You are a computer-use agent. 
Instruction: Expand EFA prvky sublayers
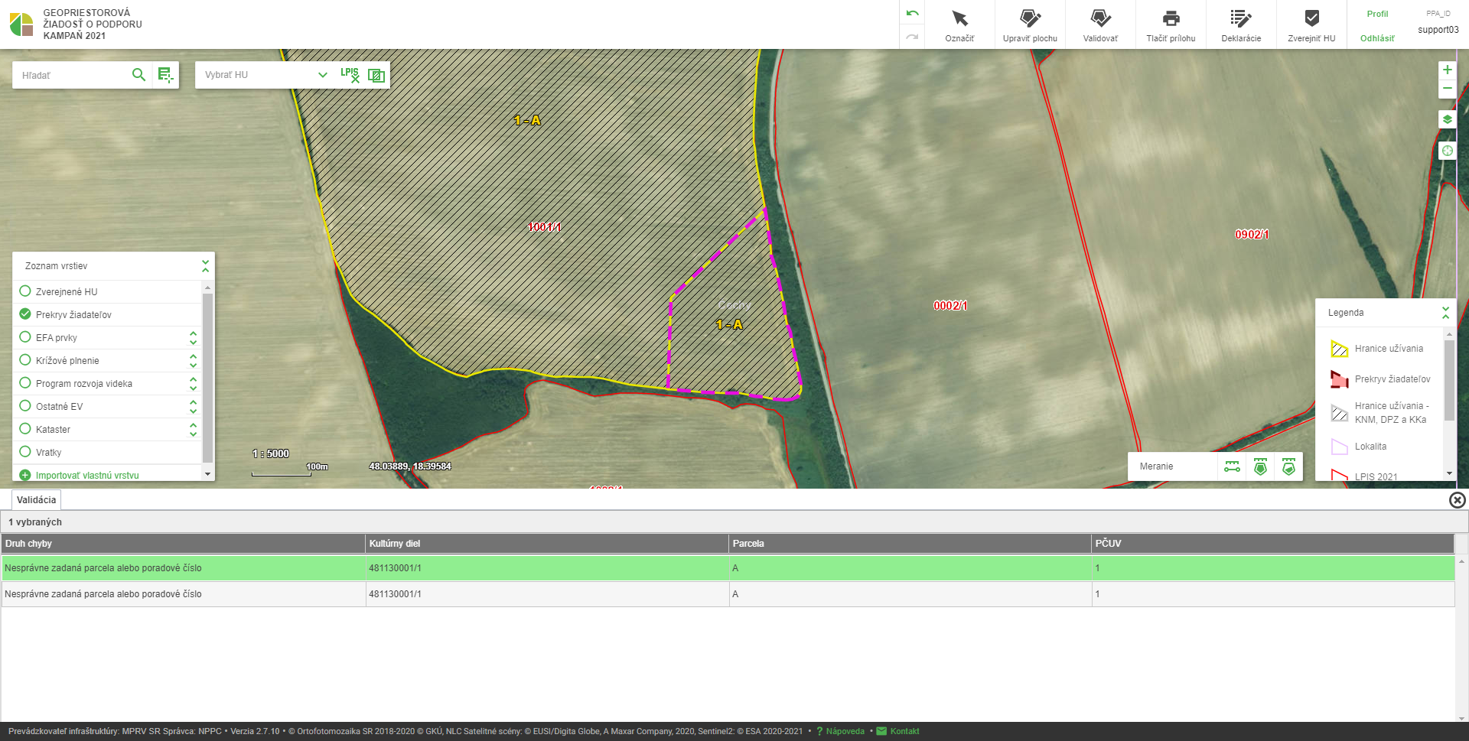coord(193,337)
